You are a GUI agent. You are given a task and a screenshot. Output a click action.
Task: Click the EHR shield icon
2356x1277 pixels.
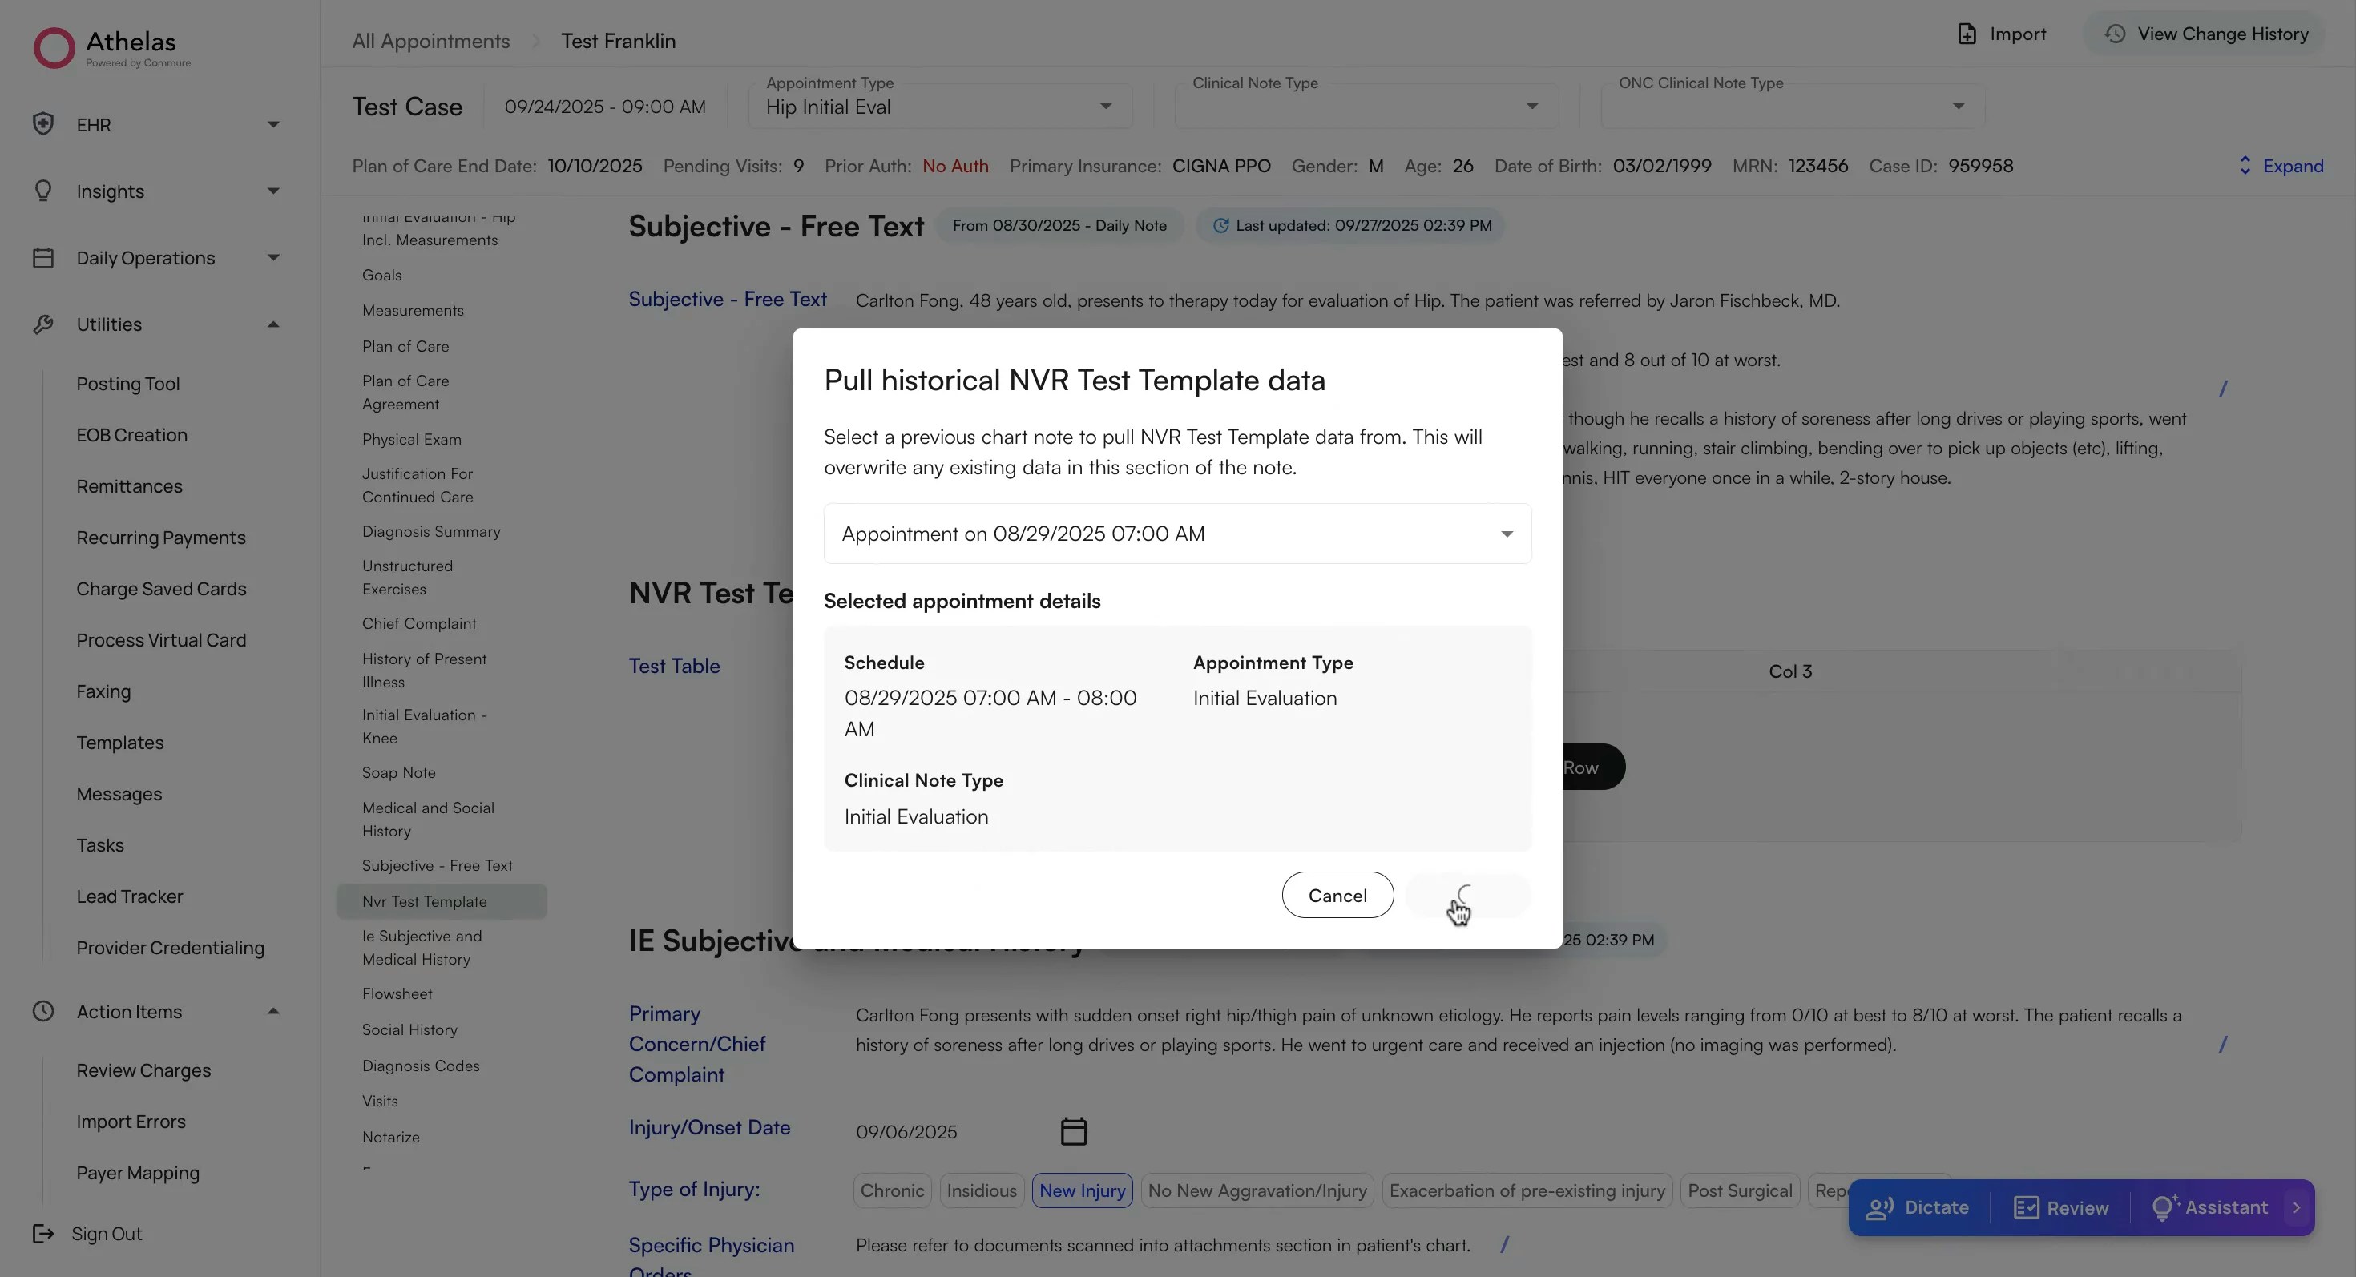tap(43, 124)
